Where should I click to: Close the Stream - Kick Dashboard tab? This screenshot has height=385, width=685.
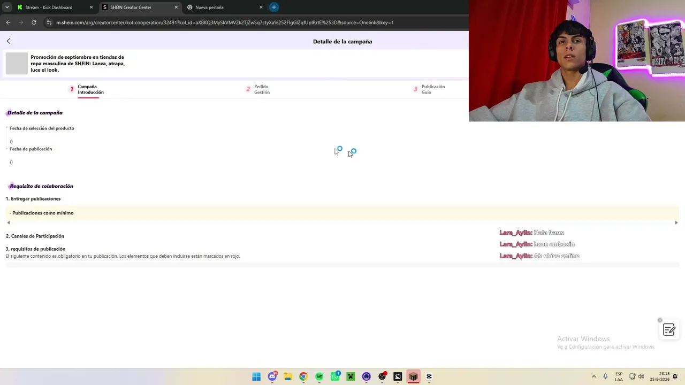91,7
